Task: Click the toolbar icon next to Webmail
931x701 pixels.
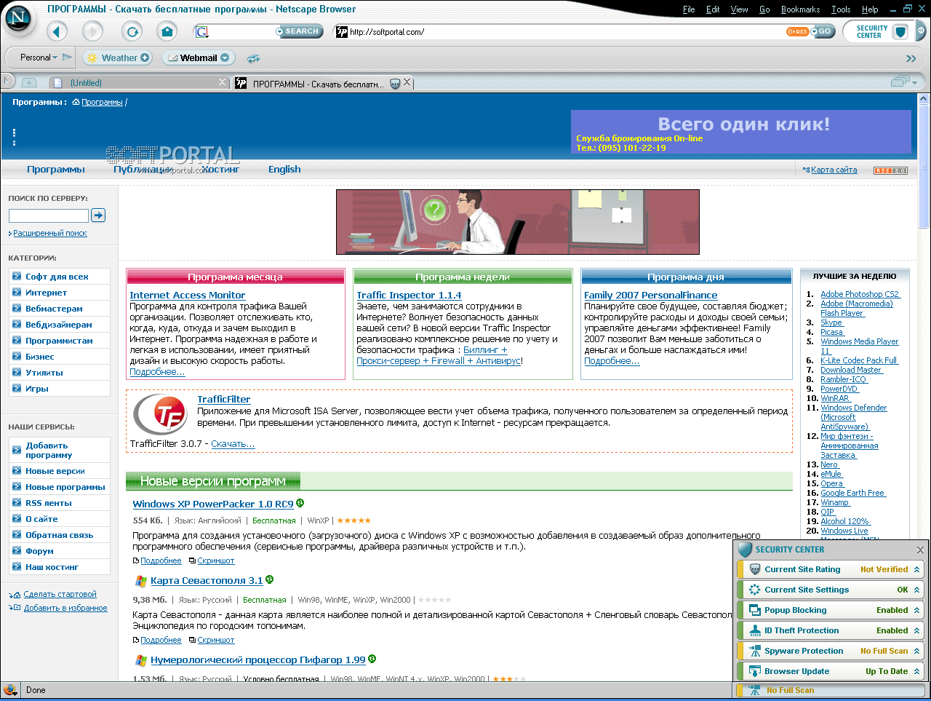Action: click(253, 58)
